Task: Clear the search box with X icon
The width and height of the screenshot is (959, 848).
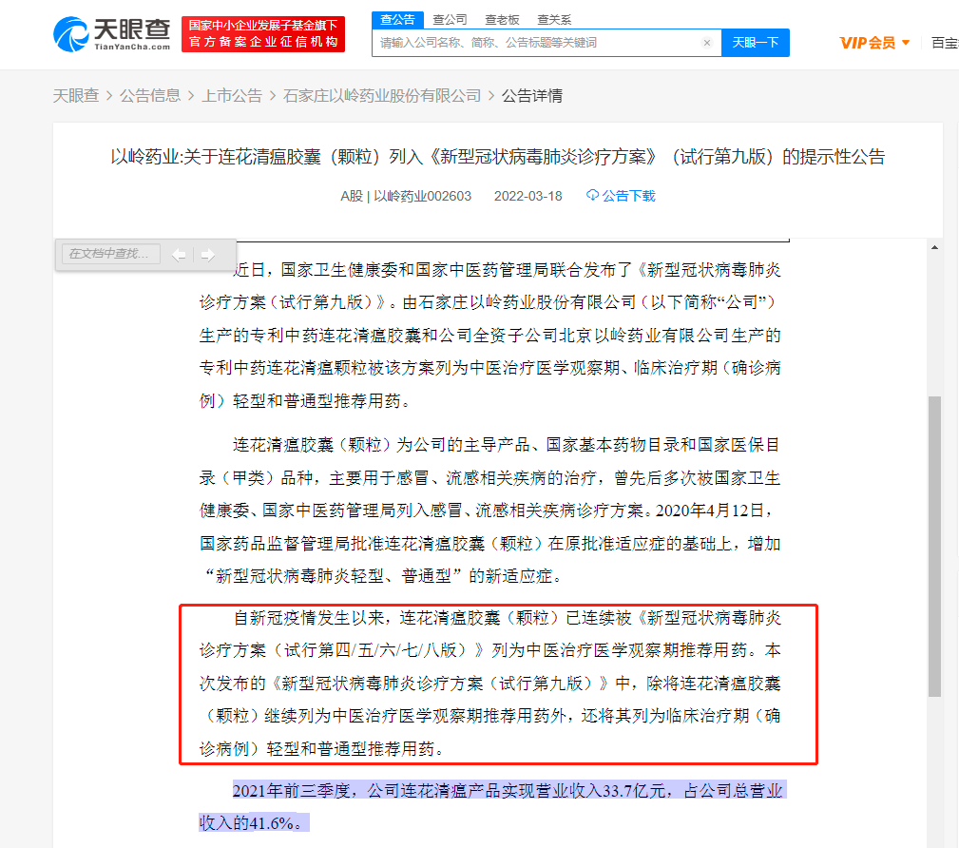Action: click(x=707, y=43)
